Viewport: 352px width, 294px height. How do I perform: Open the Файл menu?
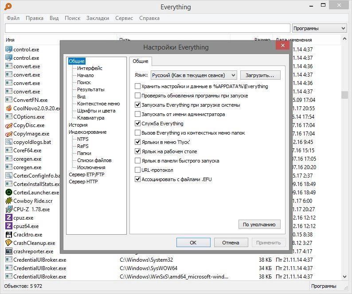13,18
